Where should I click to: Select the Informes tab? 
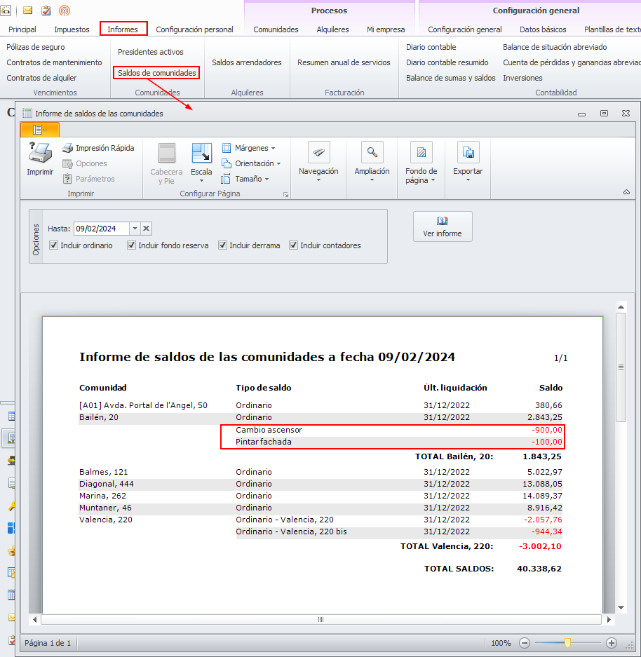(123, 29)
